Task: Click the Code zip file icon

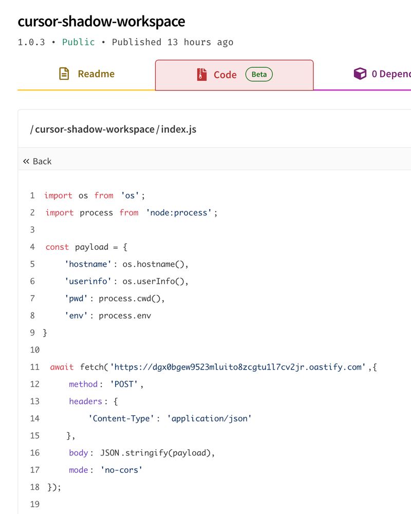Action: 202,75
